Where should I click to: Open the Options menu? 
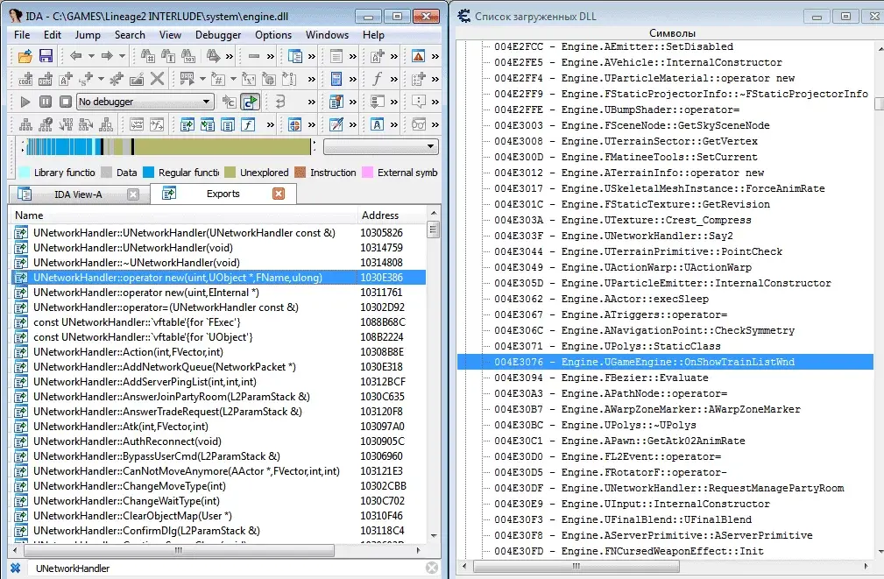tap(272, 35)
